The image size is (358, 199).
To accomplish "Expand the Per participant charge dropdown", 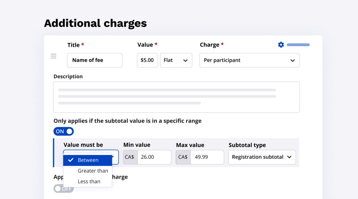I will point(249,60).
